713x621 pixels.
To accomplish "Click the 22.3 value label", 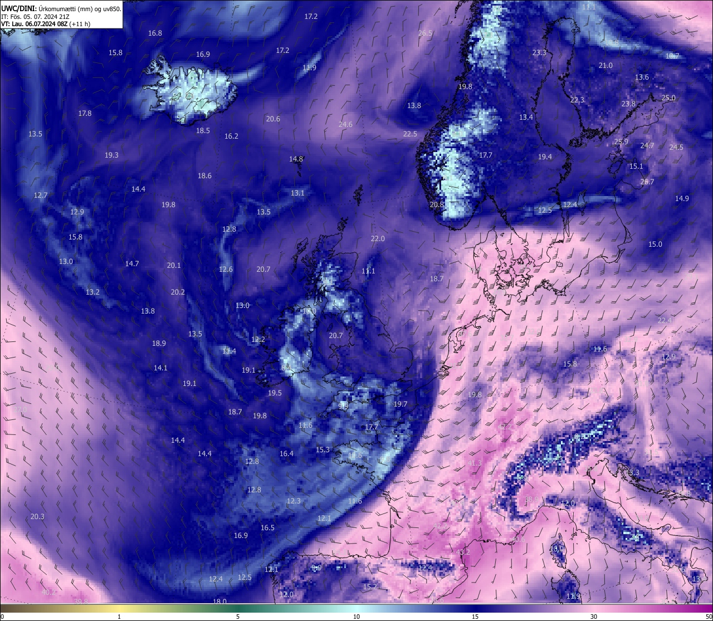I will point(577,100).
